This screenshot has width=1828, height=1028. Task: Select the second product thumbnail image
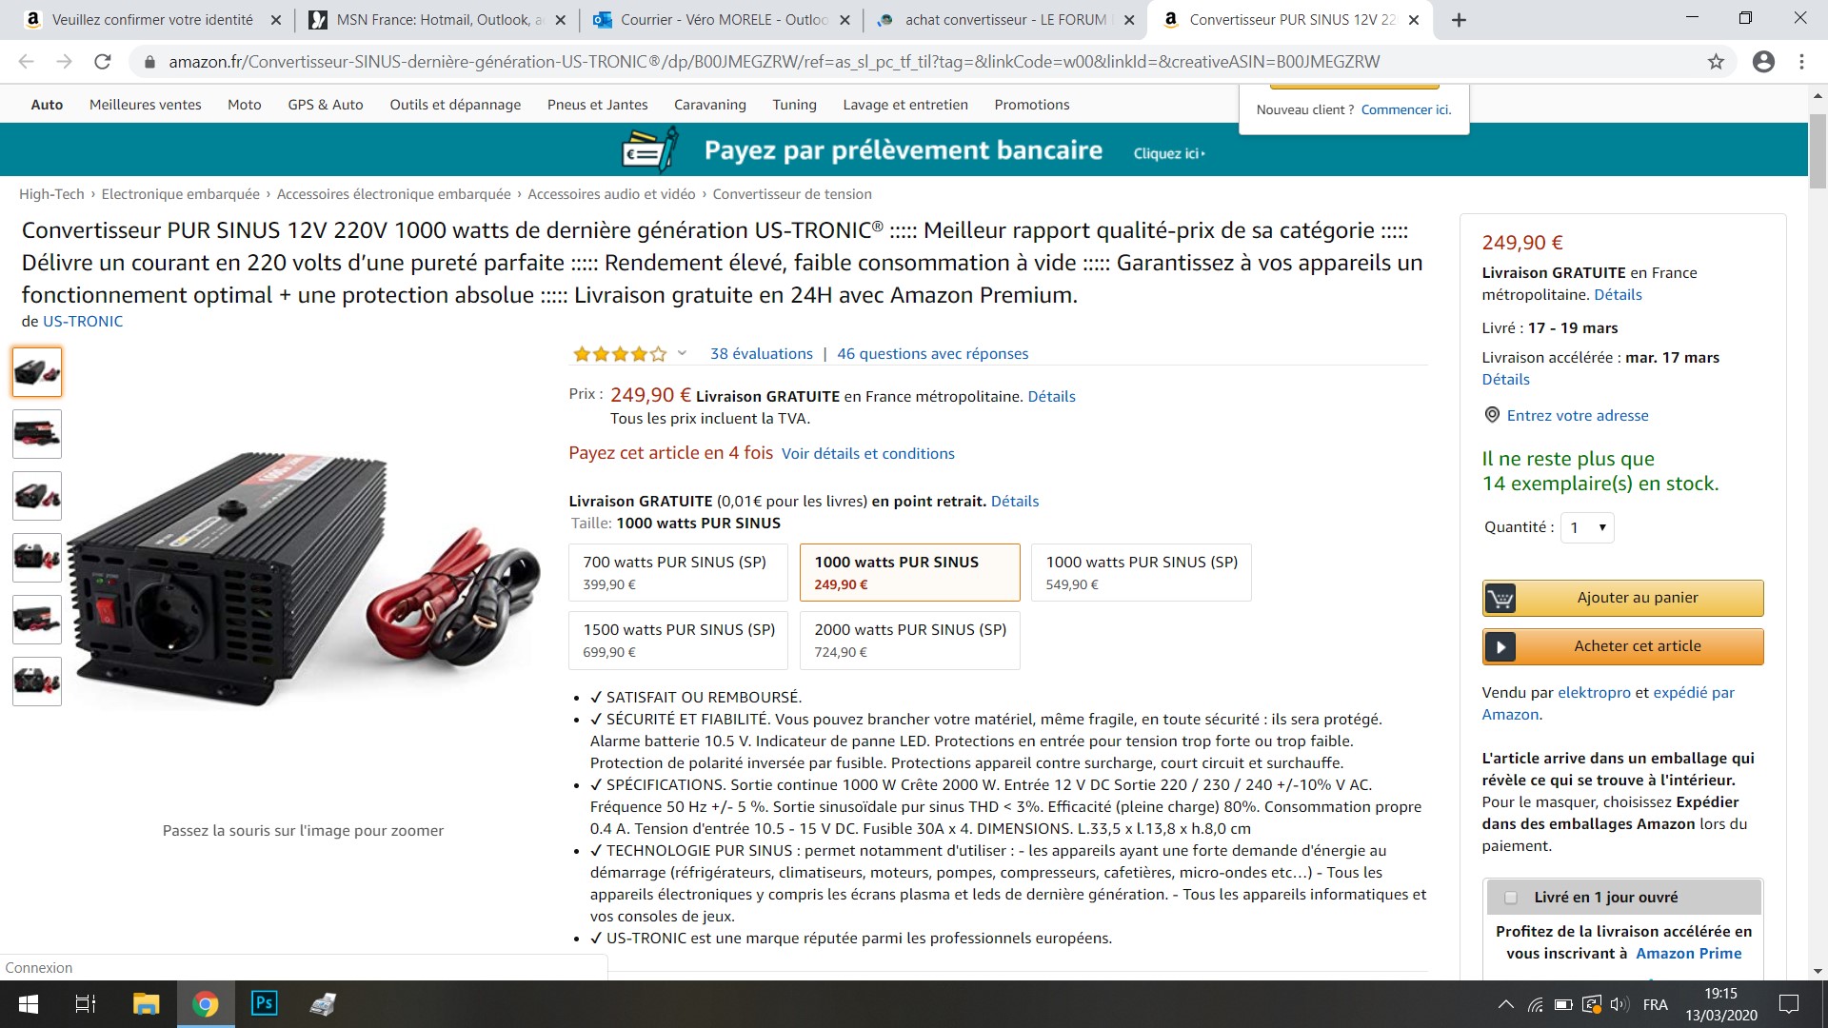click(x=37, y=434)
